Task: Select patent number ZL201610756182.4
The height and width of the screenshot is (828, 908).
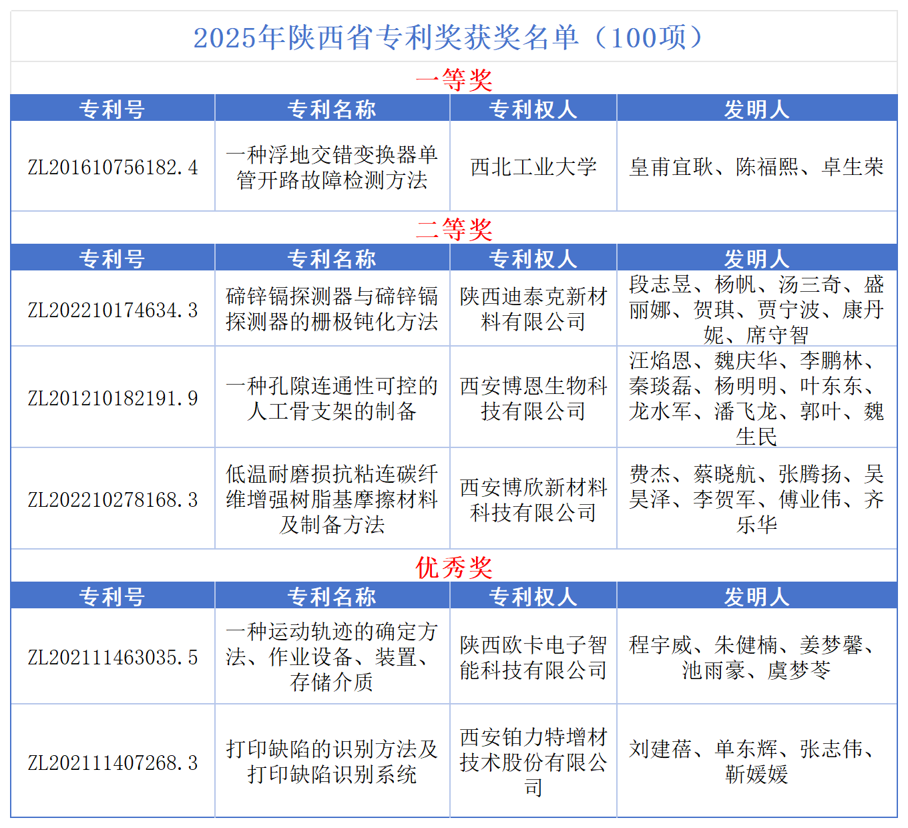Action: point(112,167)
